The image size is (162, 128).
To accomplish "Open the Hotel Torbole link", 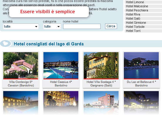I will tap(135, 27).
